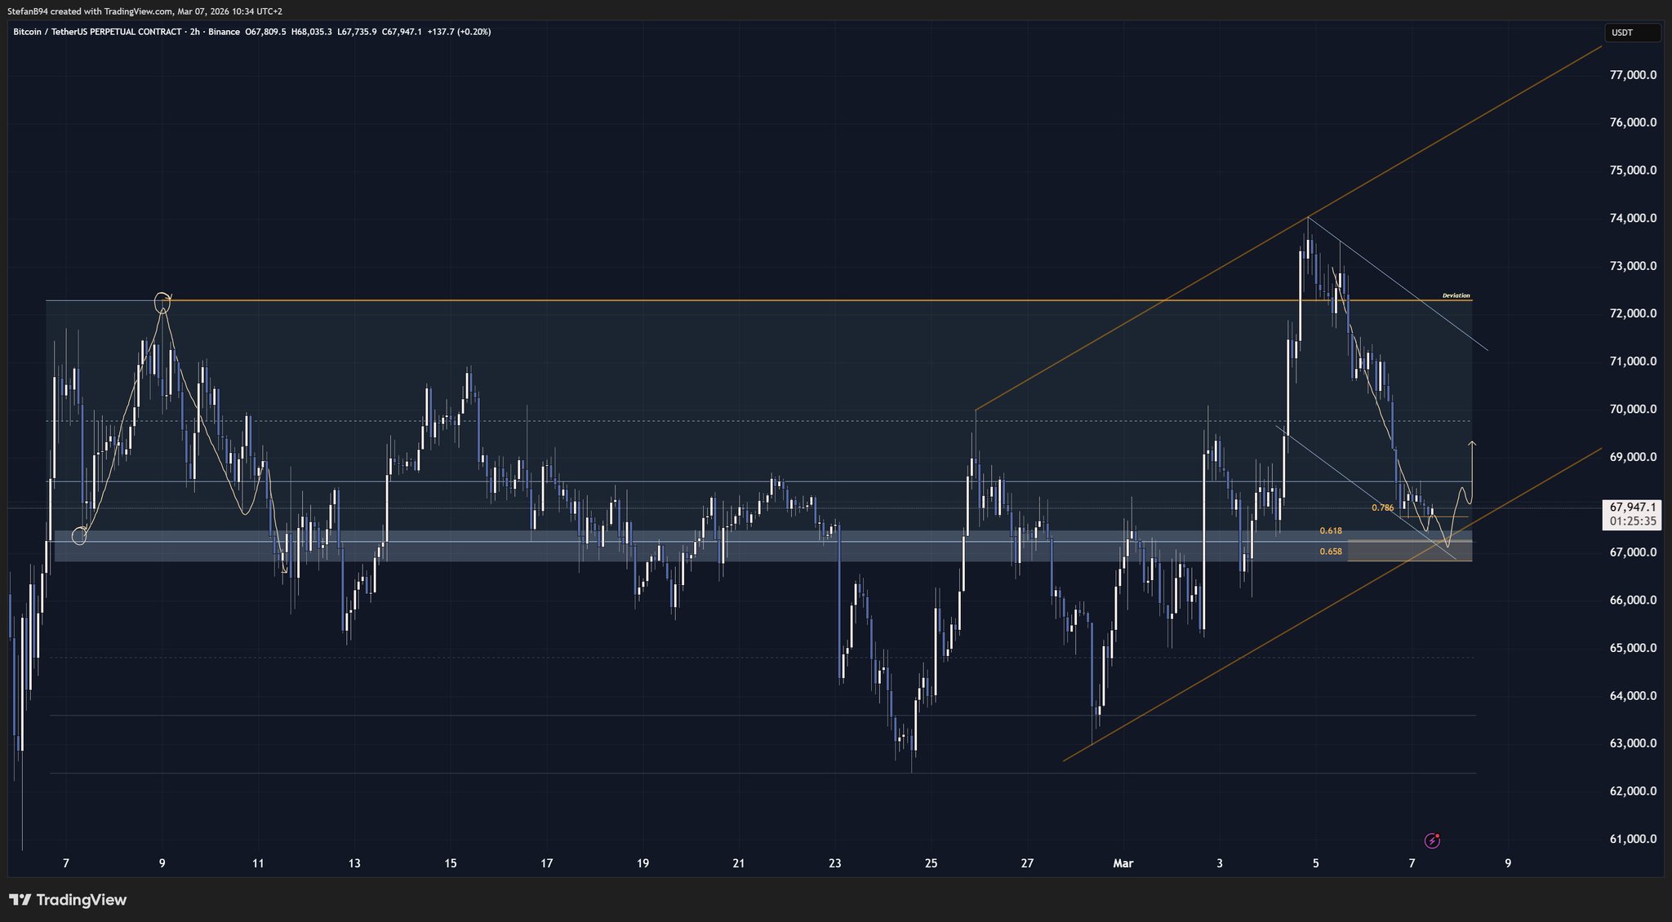1672x922 pixels.
Task: Click the 2h interval text in header
Action: (x=194, y=32)
